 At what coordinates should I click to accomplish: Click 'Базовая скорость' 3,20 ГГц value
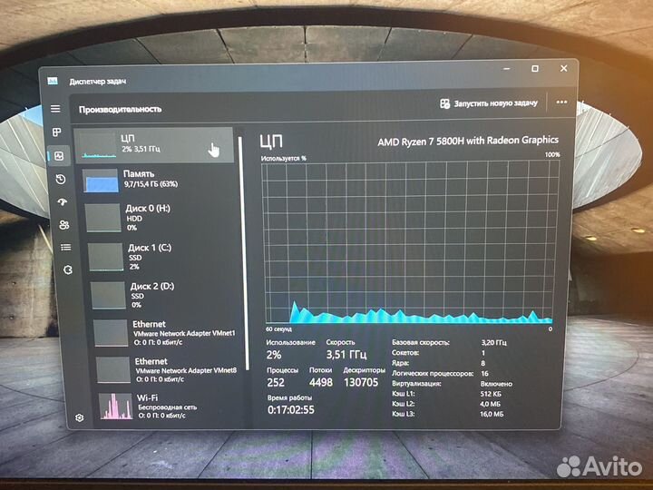(494, 342)
